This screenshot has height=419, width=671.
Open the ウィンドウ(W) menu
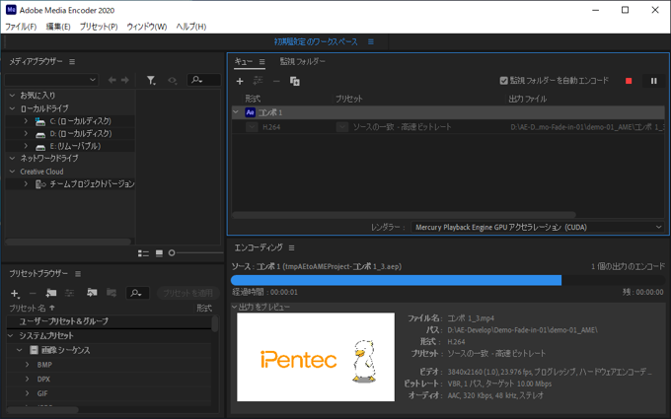point(147,27)
